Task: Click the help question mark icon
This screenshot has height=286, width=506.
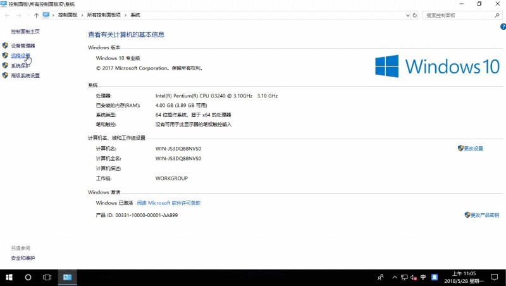Action: point(503,27)
